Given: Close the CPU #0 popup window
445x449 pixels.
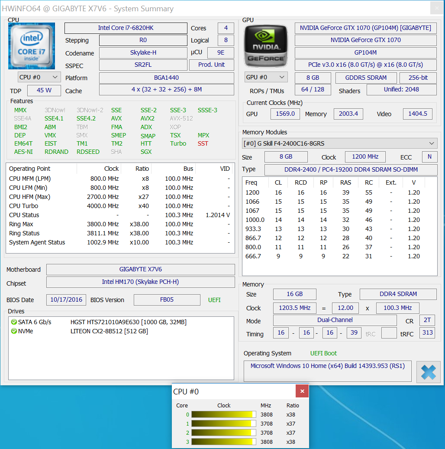Looking at the screenshot, I should pos(302,391).
